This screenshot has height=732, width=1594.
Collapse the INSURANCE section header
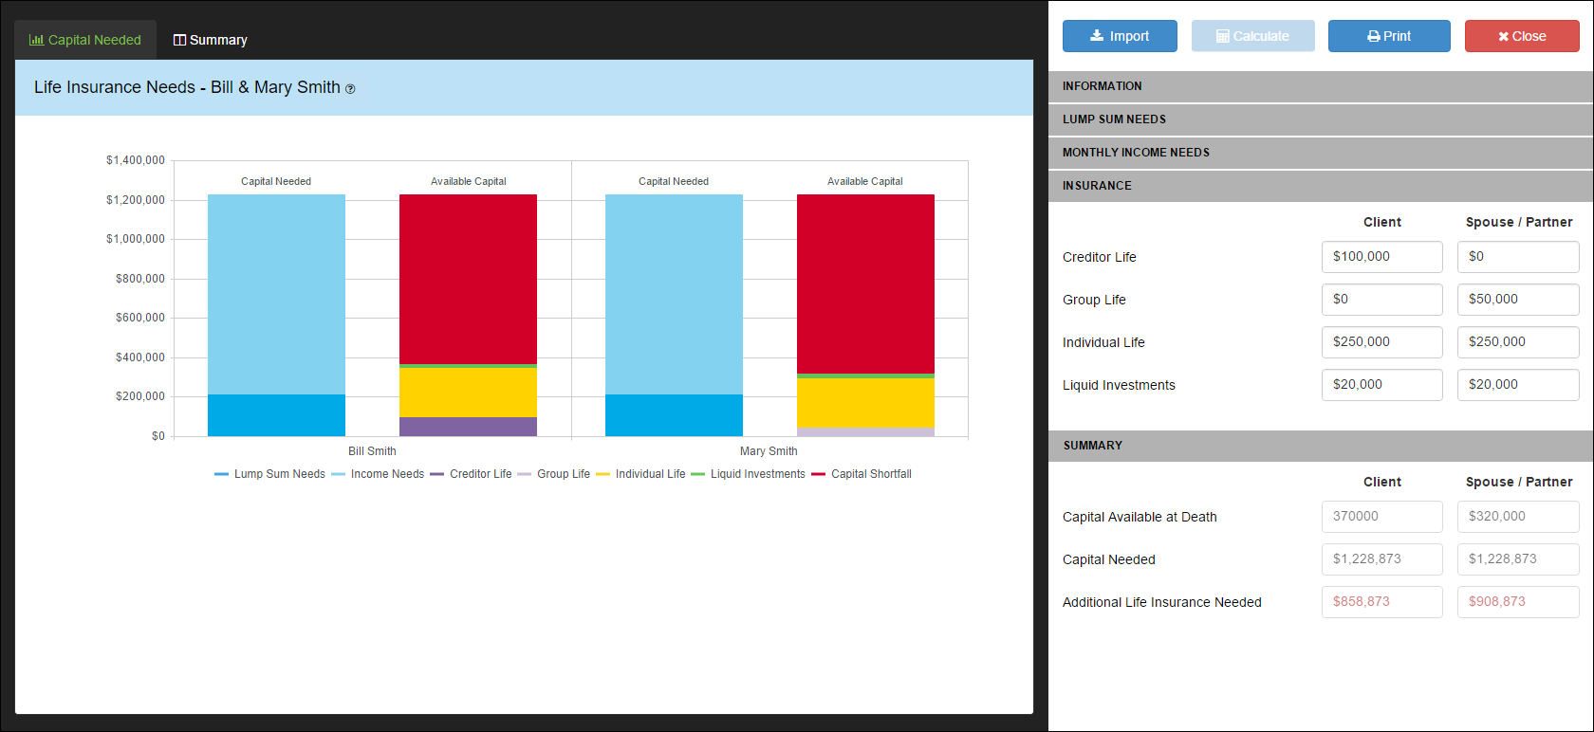[x=1321, y=186]
